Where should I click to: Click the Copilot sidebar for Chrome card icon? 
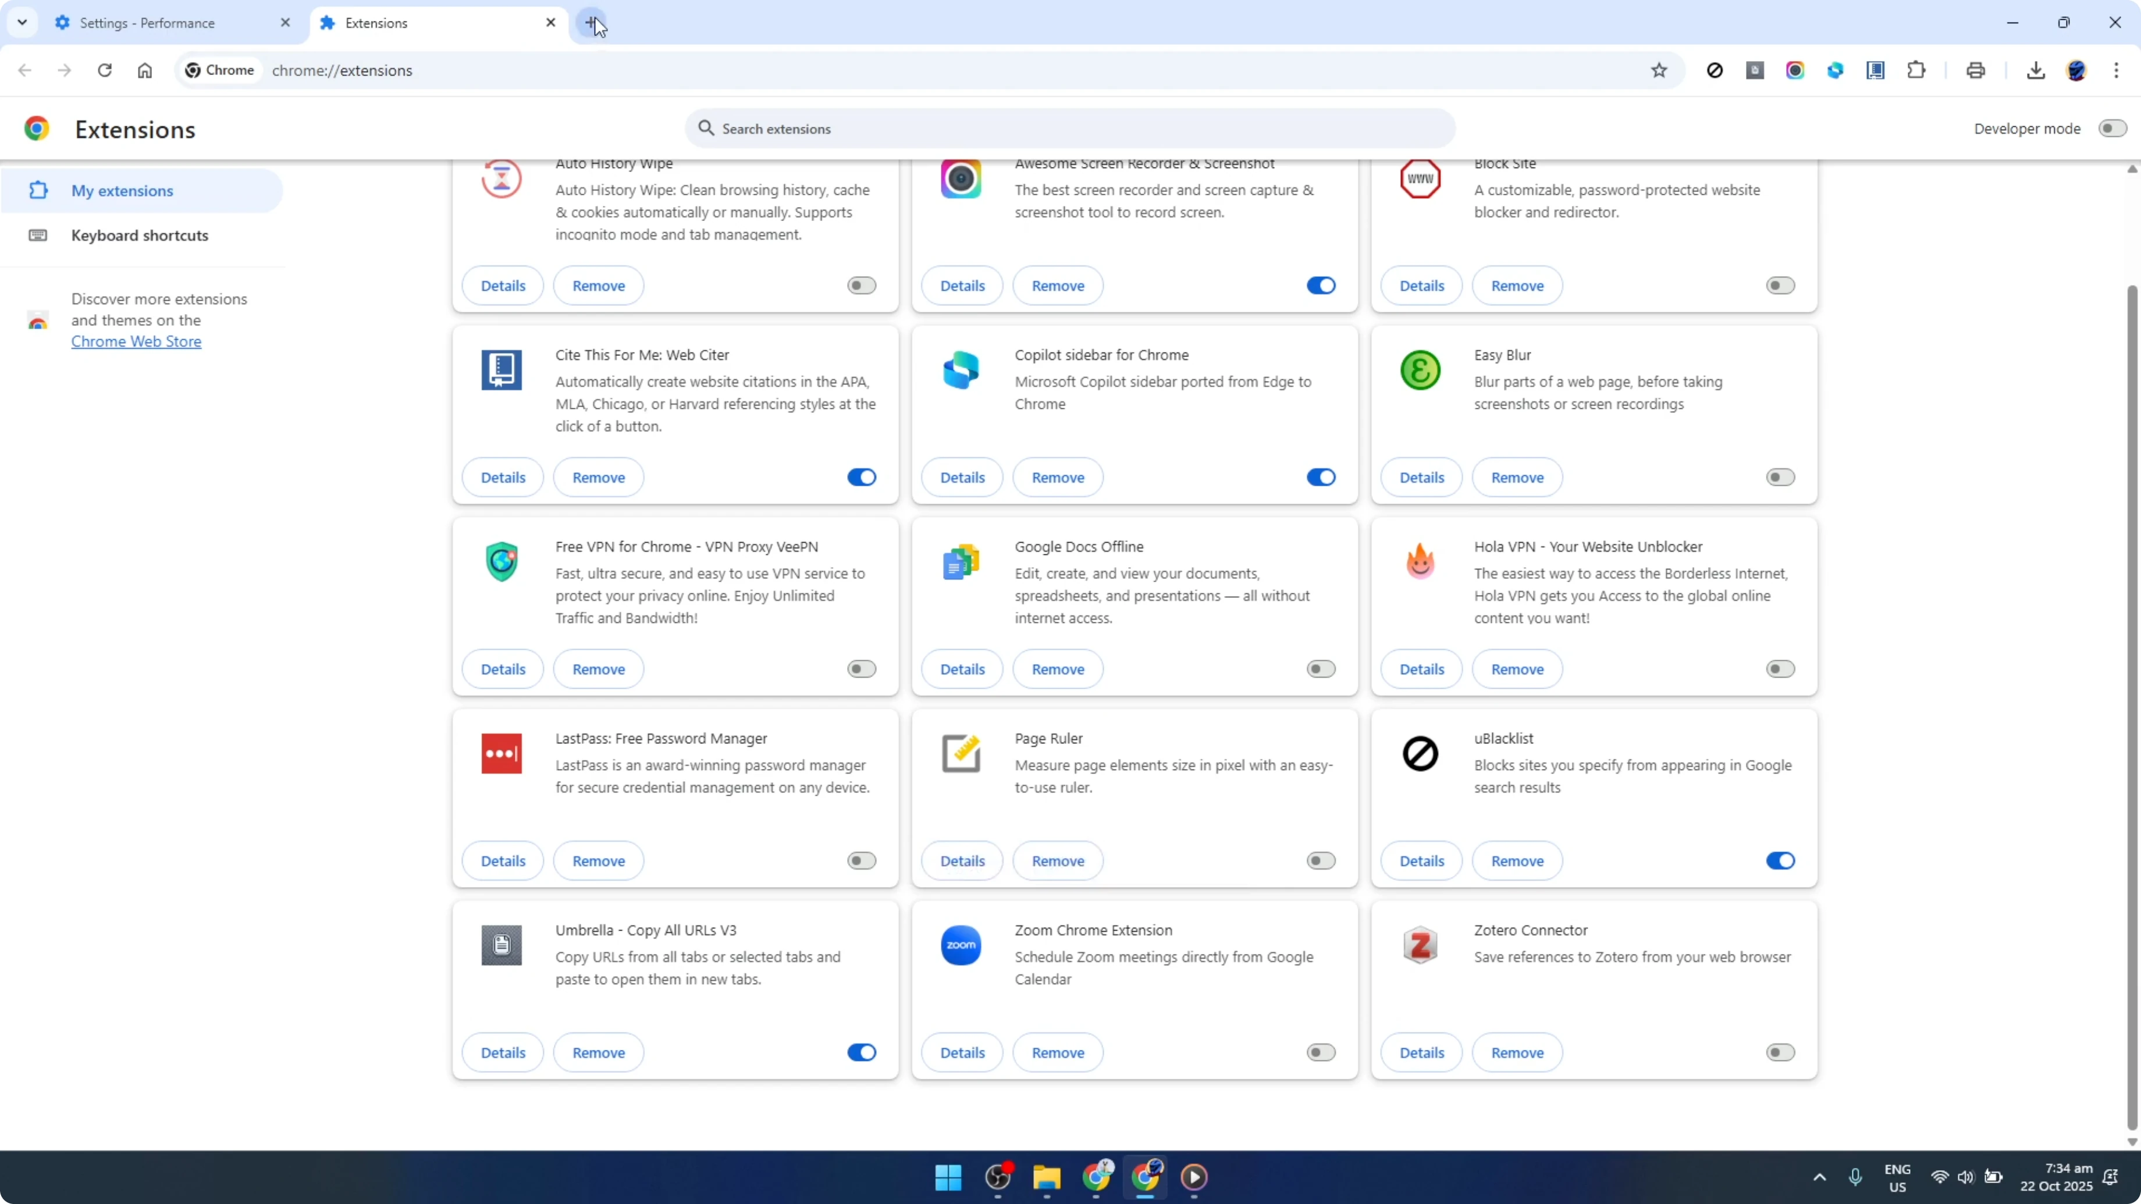point(961,370)
